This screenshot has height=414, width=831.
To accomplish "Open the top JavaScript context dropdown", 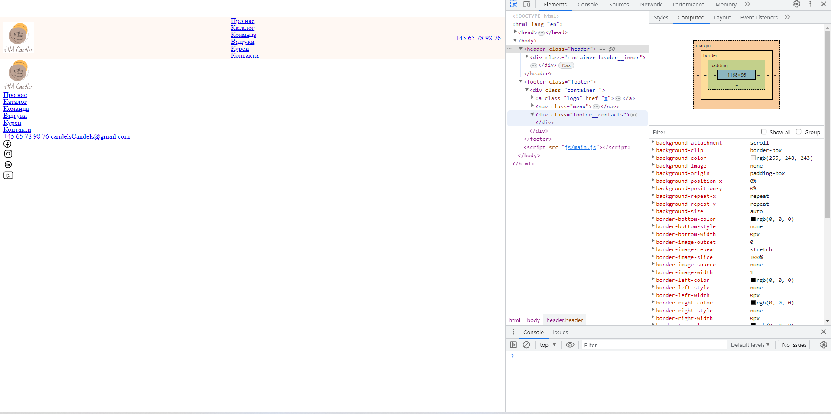I will pyautogui.click(x=548, y=345).
